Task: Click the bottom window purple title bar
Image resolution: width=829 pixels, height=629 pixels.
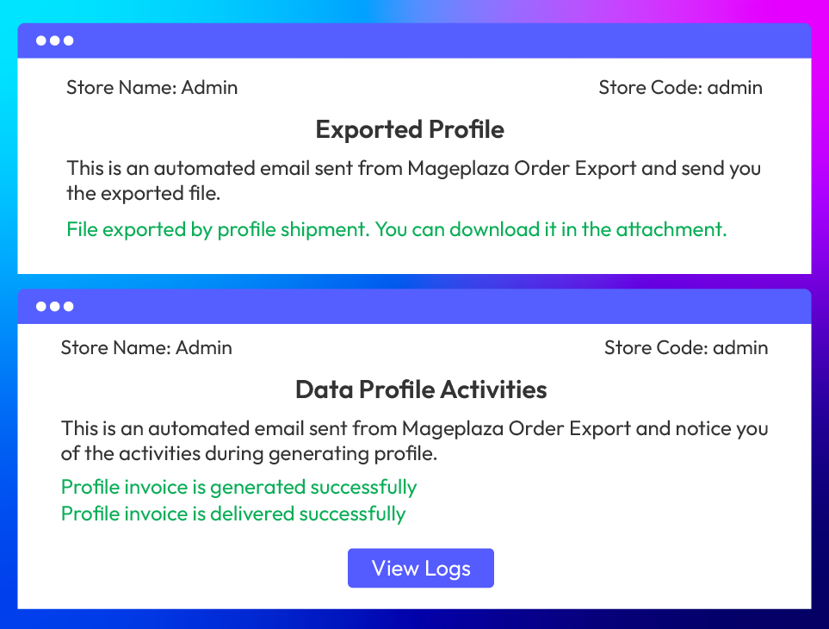Action: click(x=415, y=306)
